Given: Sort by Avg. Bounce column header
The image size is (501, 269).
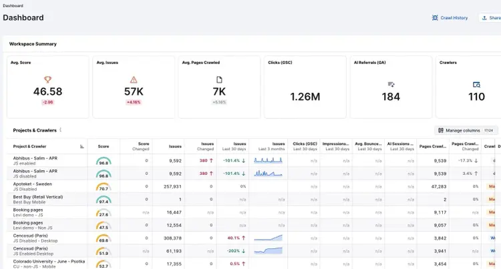Looking at the screenshot, I should coord(368,146).
